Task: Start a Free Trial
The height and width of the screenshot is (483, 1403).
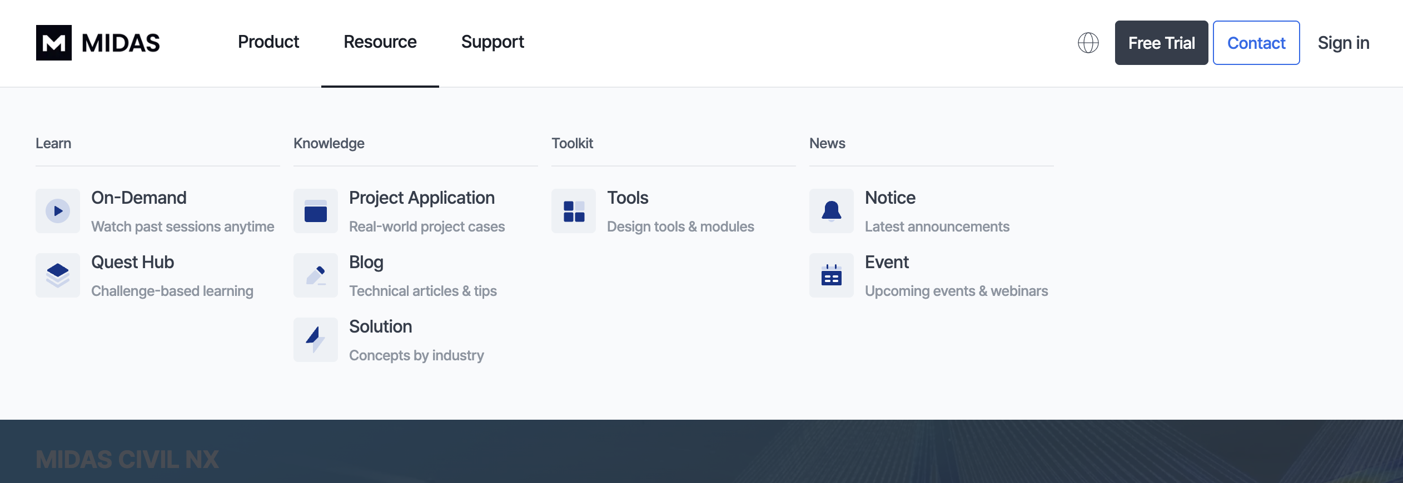Action: click(x=1162, y=43)
